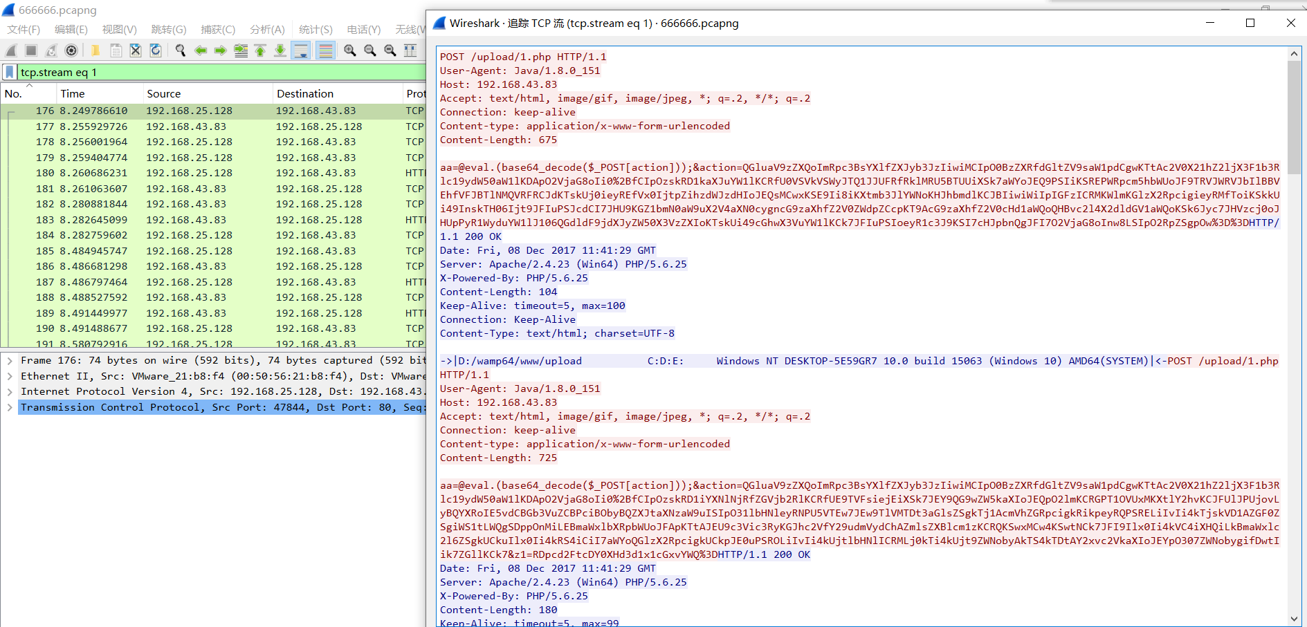The image size is (1307, 627).
Task: Sort the packet list by the Time column
Action: (99, 93)
